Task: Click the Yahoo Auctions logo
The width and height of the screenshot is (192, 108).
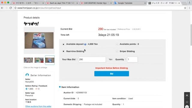Action: click(31, 23)
